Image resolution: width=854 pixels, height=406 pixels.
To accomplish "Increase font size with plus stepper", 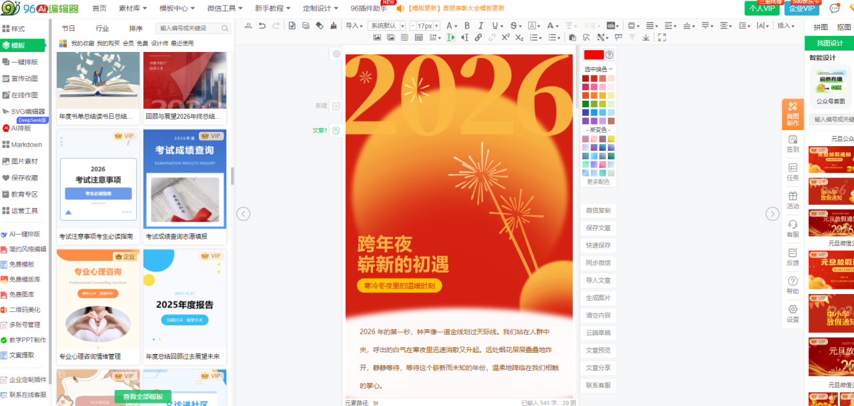I will [x=437, y=26].
